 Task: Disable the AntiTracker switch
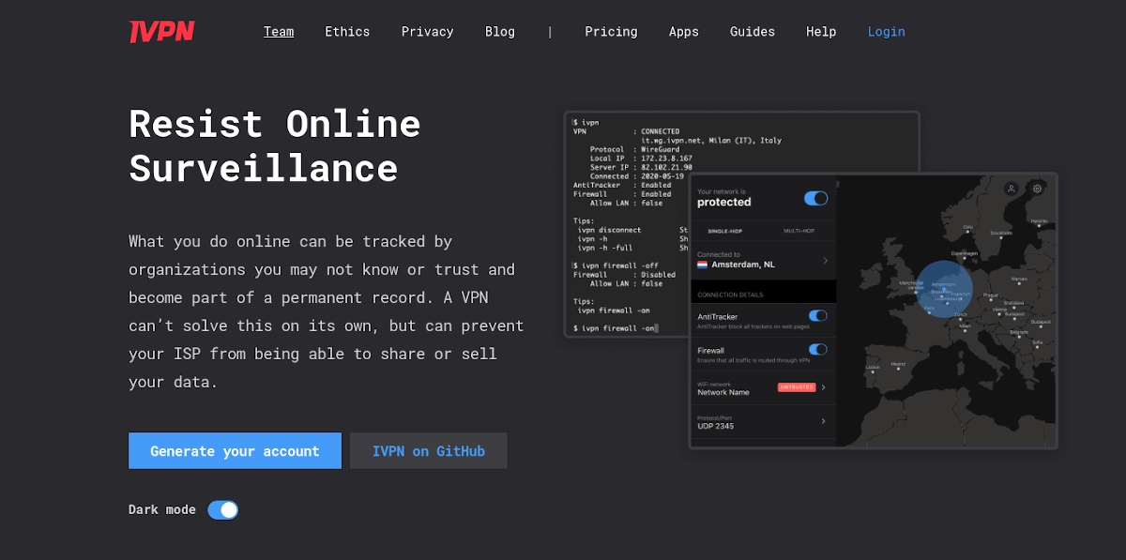pyautogui.click(x=818, y=316)
